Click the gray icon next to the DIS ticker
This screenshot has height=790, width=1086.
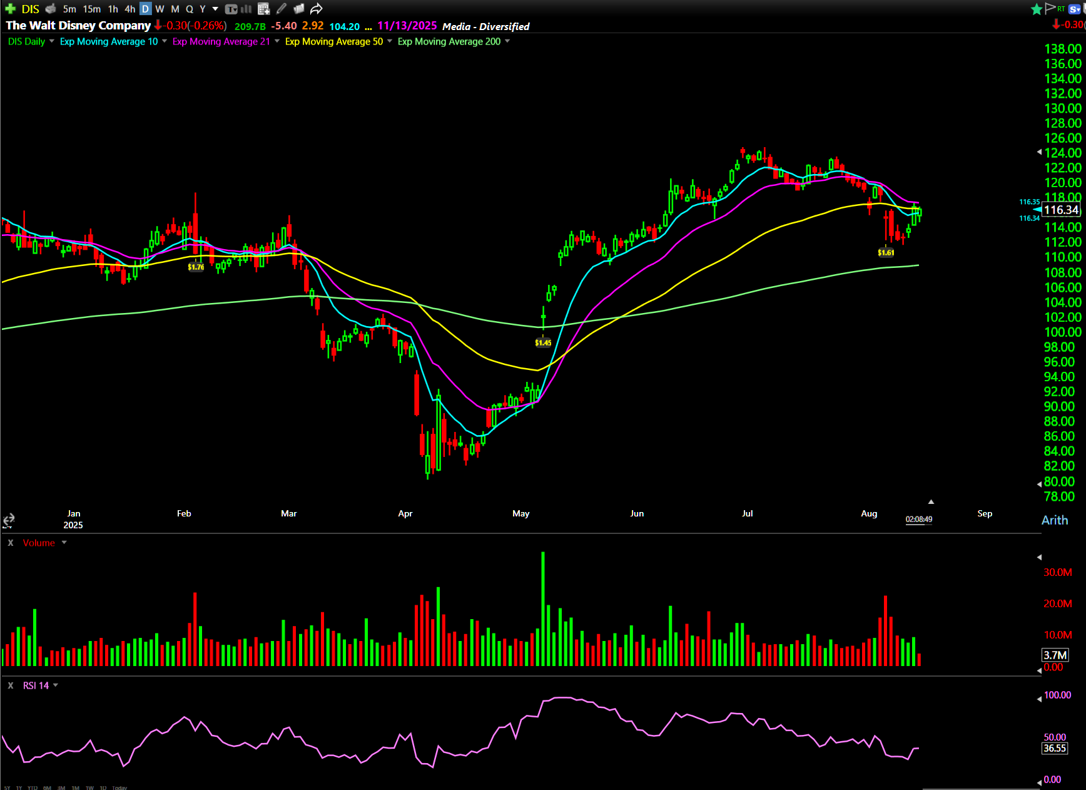(x=51, y=9)
